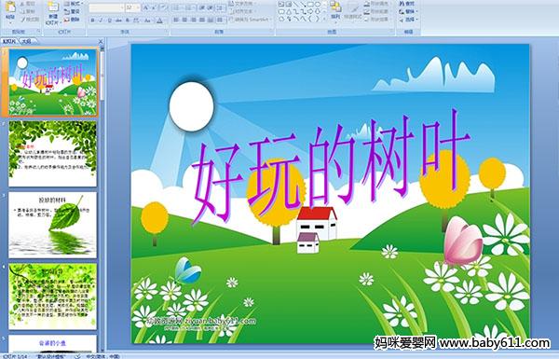Click the Arrange icon in drawing group

(x=335, y=7)
